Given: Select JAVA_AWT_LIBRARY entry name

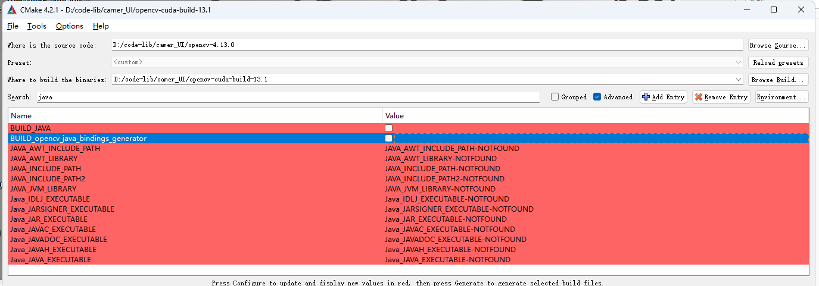Looking at the screenshot, I should coord(43,159).
